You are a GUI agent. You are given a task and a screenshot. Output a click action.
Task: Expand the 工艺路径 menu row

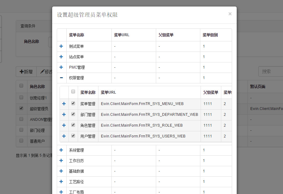(61, 182)
